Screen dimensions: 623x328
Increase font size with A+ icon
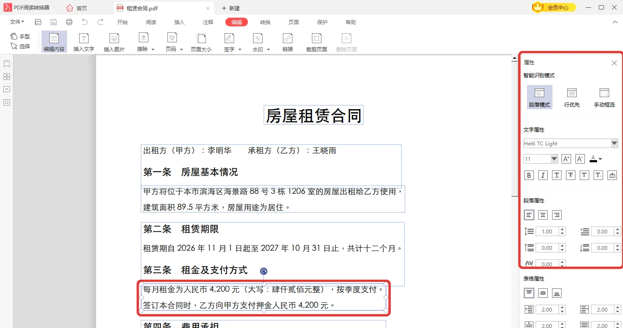[566, 159]
